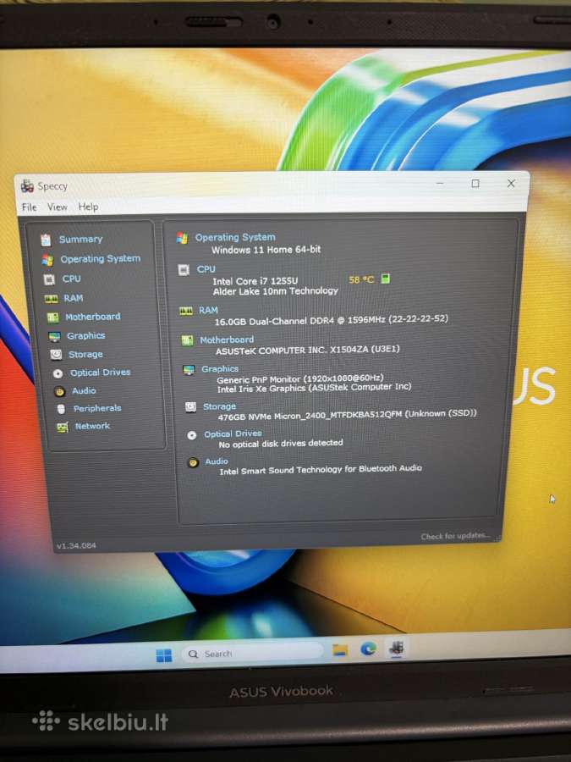
Task: Click the green CPU temperature indicator icon
Action: coord(385,279)
